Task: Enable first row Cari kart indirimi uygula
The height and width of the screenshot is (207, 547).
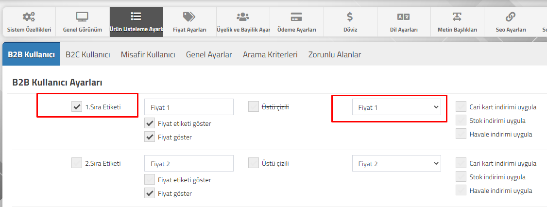Action: [x=461, y=107]
